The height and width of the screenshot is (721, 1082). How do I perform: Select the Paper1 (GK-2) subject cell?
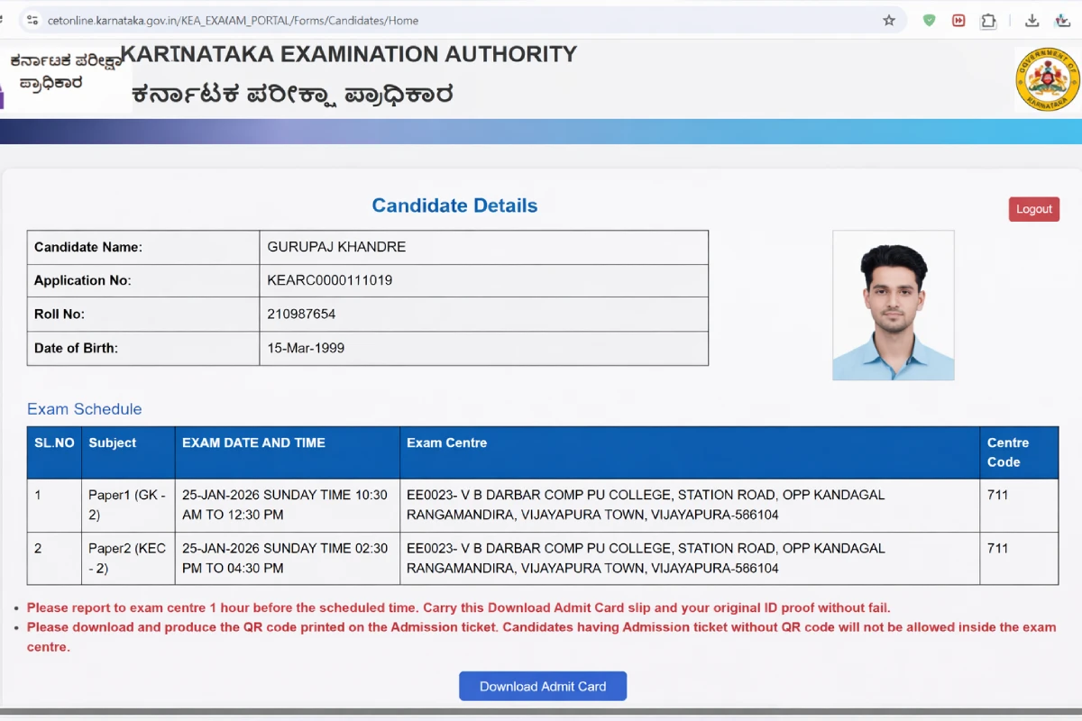(x=127, y=504)
